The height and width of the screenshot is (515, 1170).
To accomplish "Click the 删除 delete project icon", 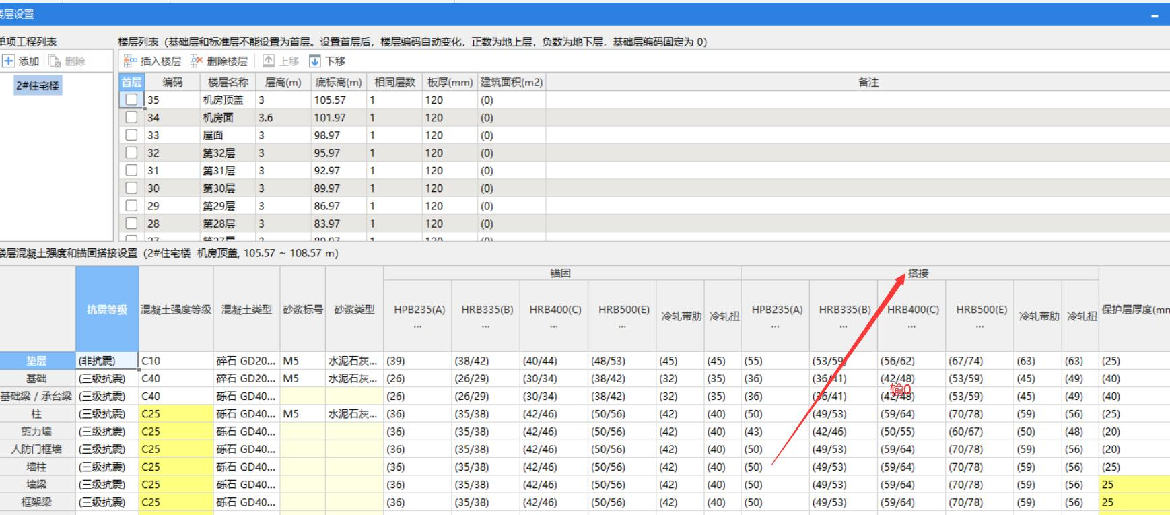I will point(55,61).
